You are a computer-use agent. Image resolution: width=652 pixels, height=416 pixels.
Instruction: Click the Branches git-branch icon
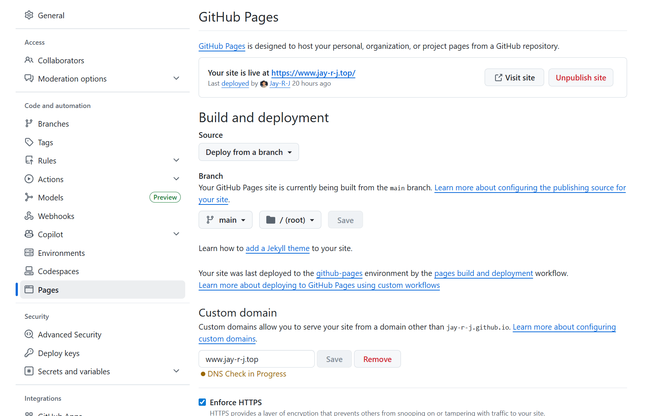[x=29, y=124]
